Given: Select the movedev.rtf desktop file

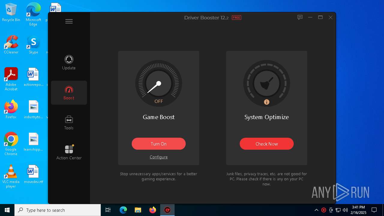Looking at the screenshot, I should [x=33, y=174].
